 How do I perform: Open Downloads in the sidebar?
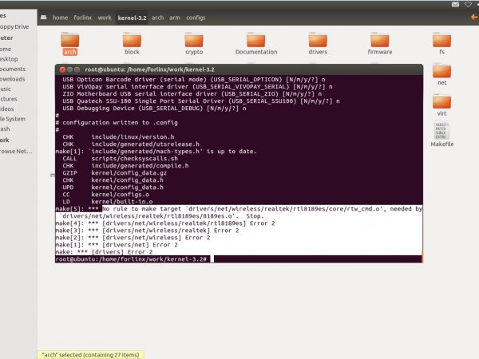[x=13, y=79]
